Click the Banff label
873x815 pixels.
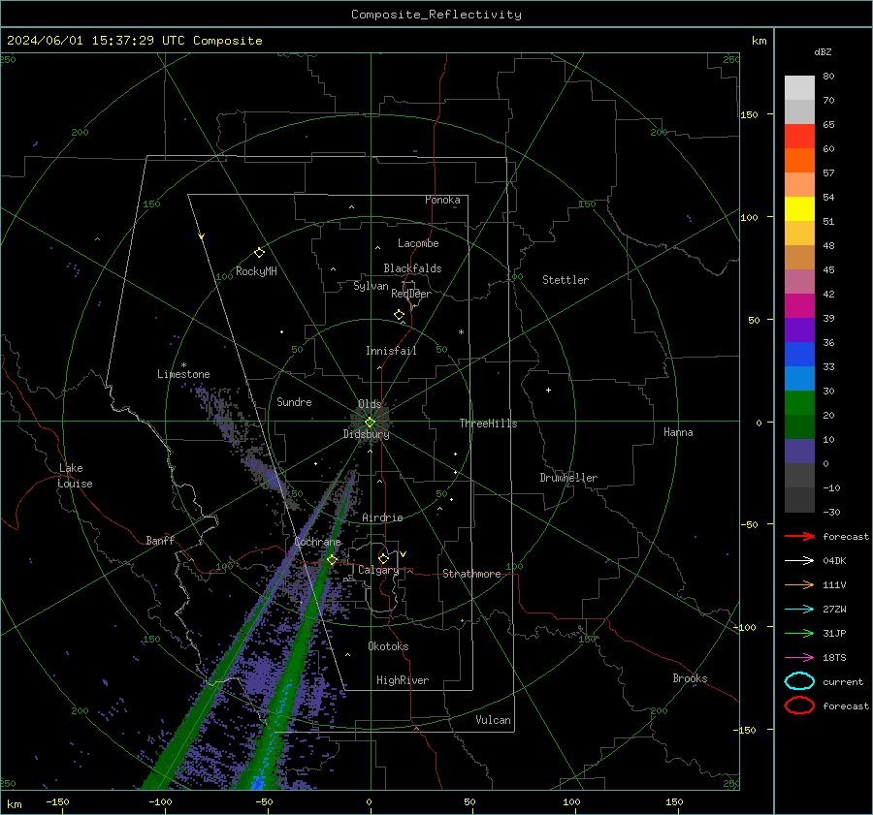160,540
